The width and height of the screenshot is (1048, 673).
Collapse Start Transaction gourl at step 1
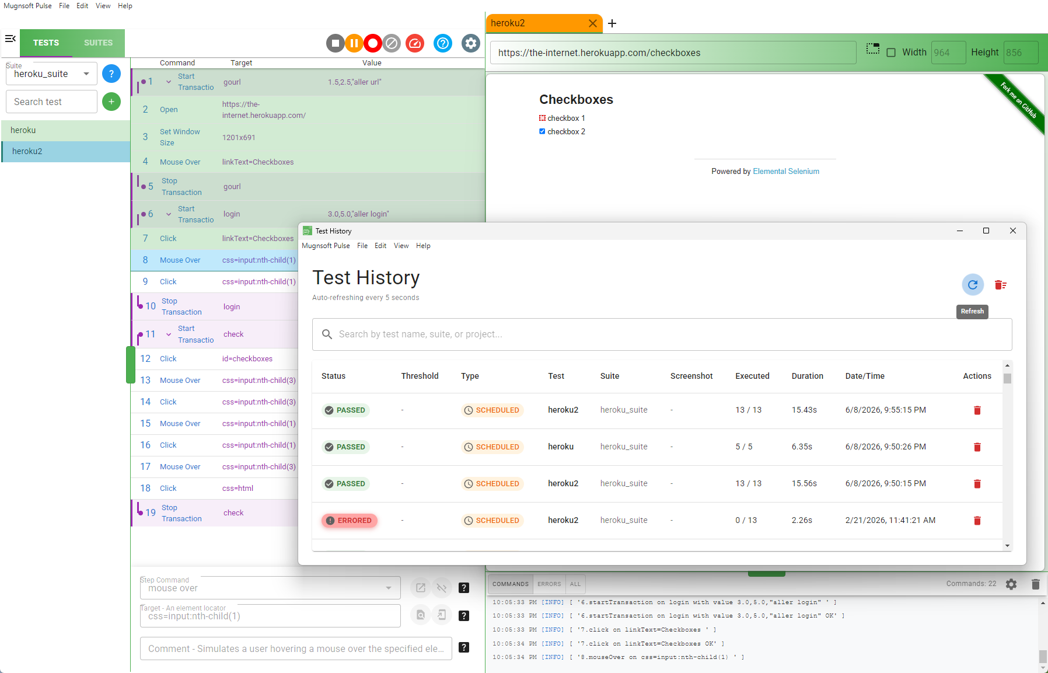(x=169, y=82)
